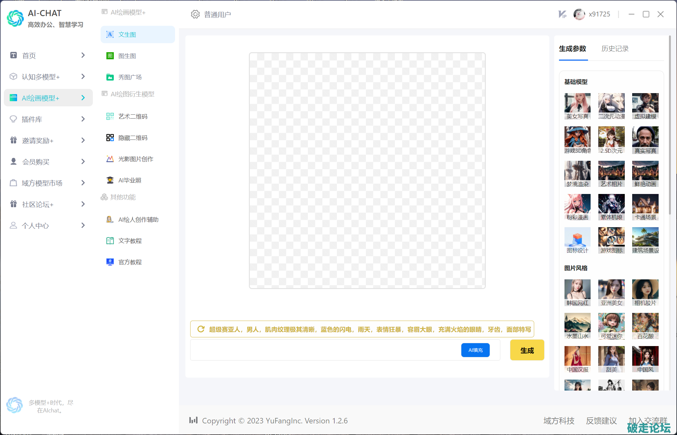The image size is (677, 435).
Task: Expand the 会员购买 membership chevron
Action: [83, 161]
